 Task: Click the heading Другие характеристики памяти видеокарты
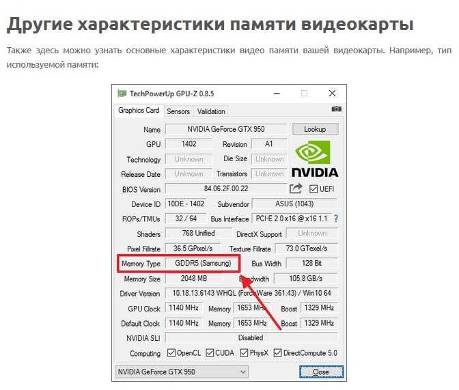point(210,25)
